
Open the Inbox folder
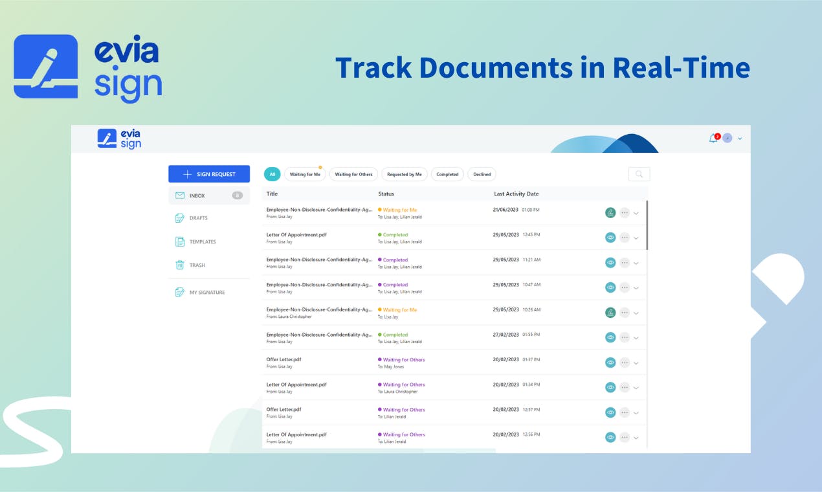(209, 196)
